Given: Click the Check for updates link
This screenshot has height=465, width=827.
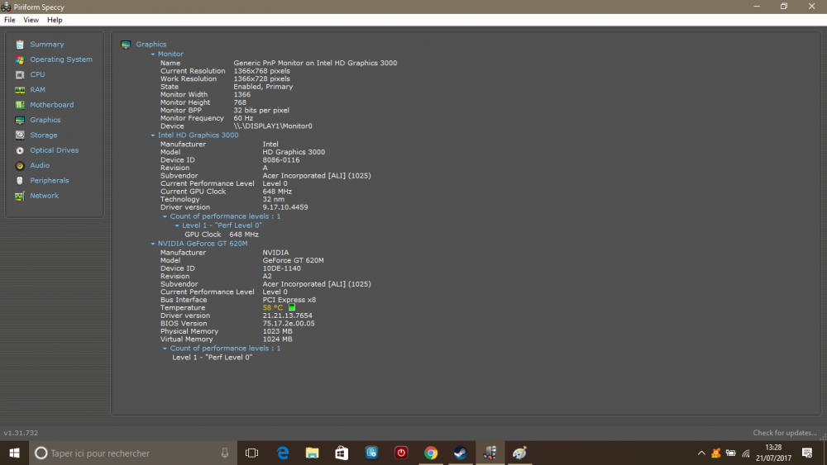Looking at the screenshot, I should point(784,433).
